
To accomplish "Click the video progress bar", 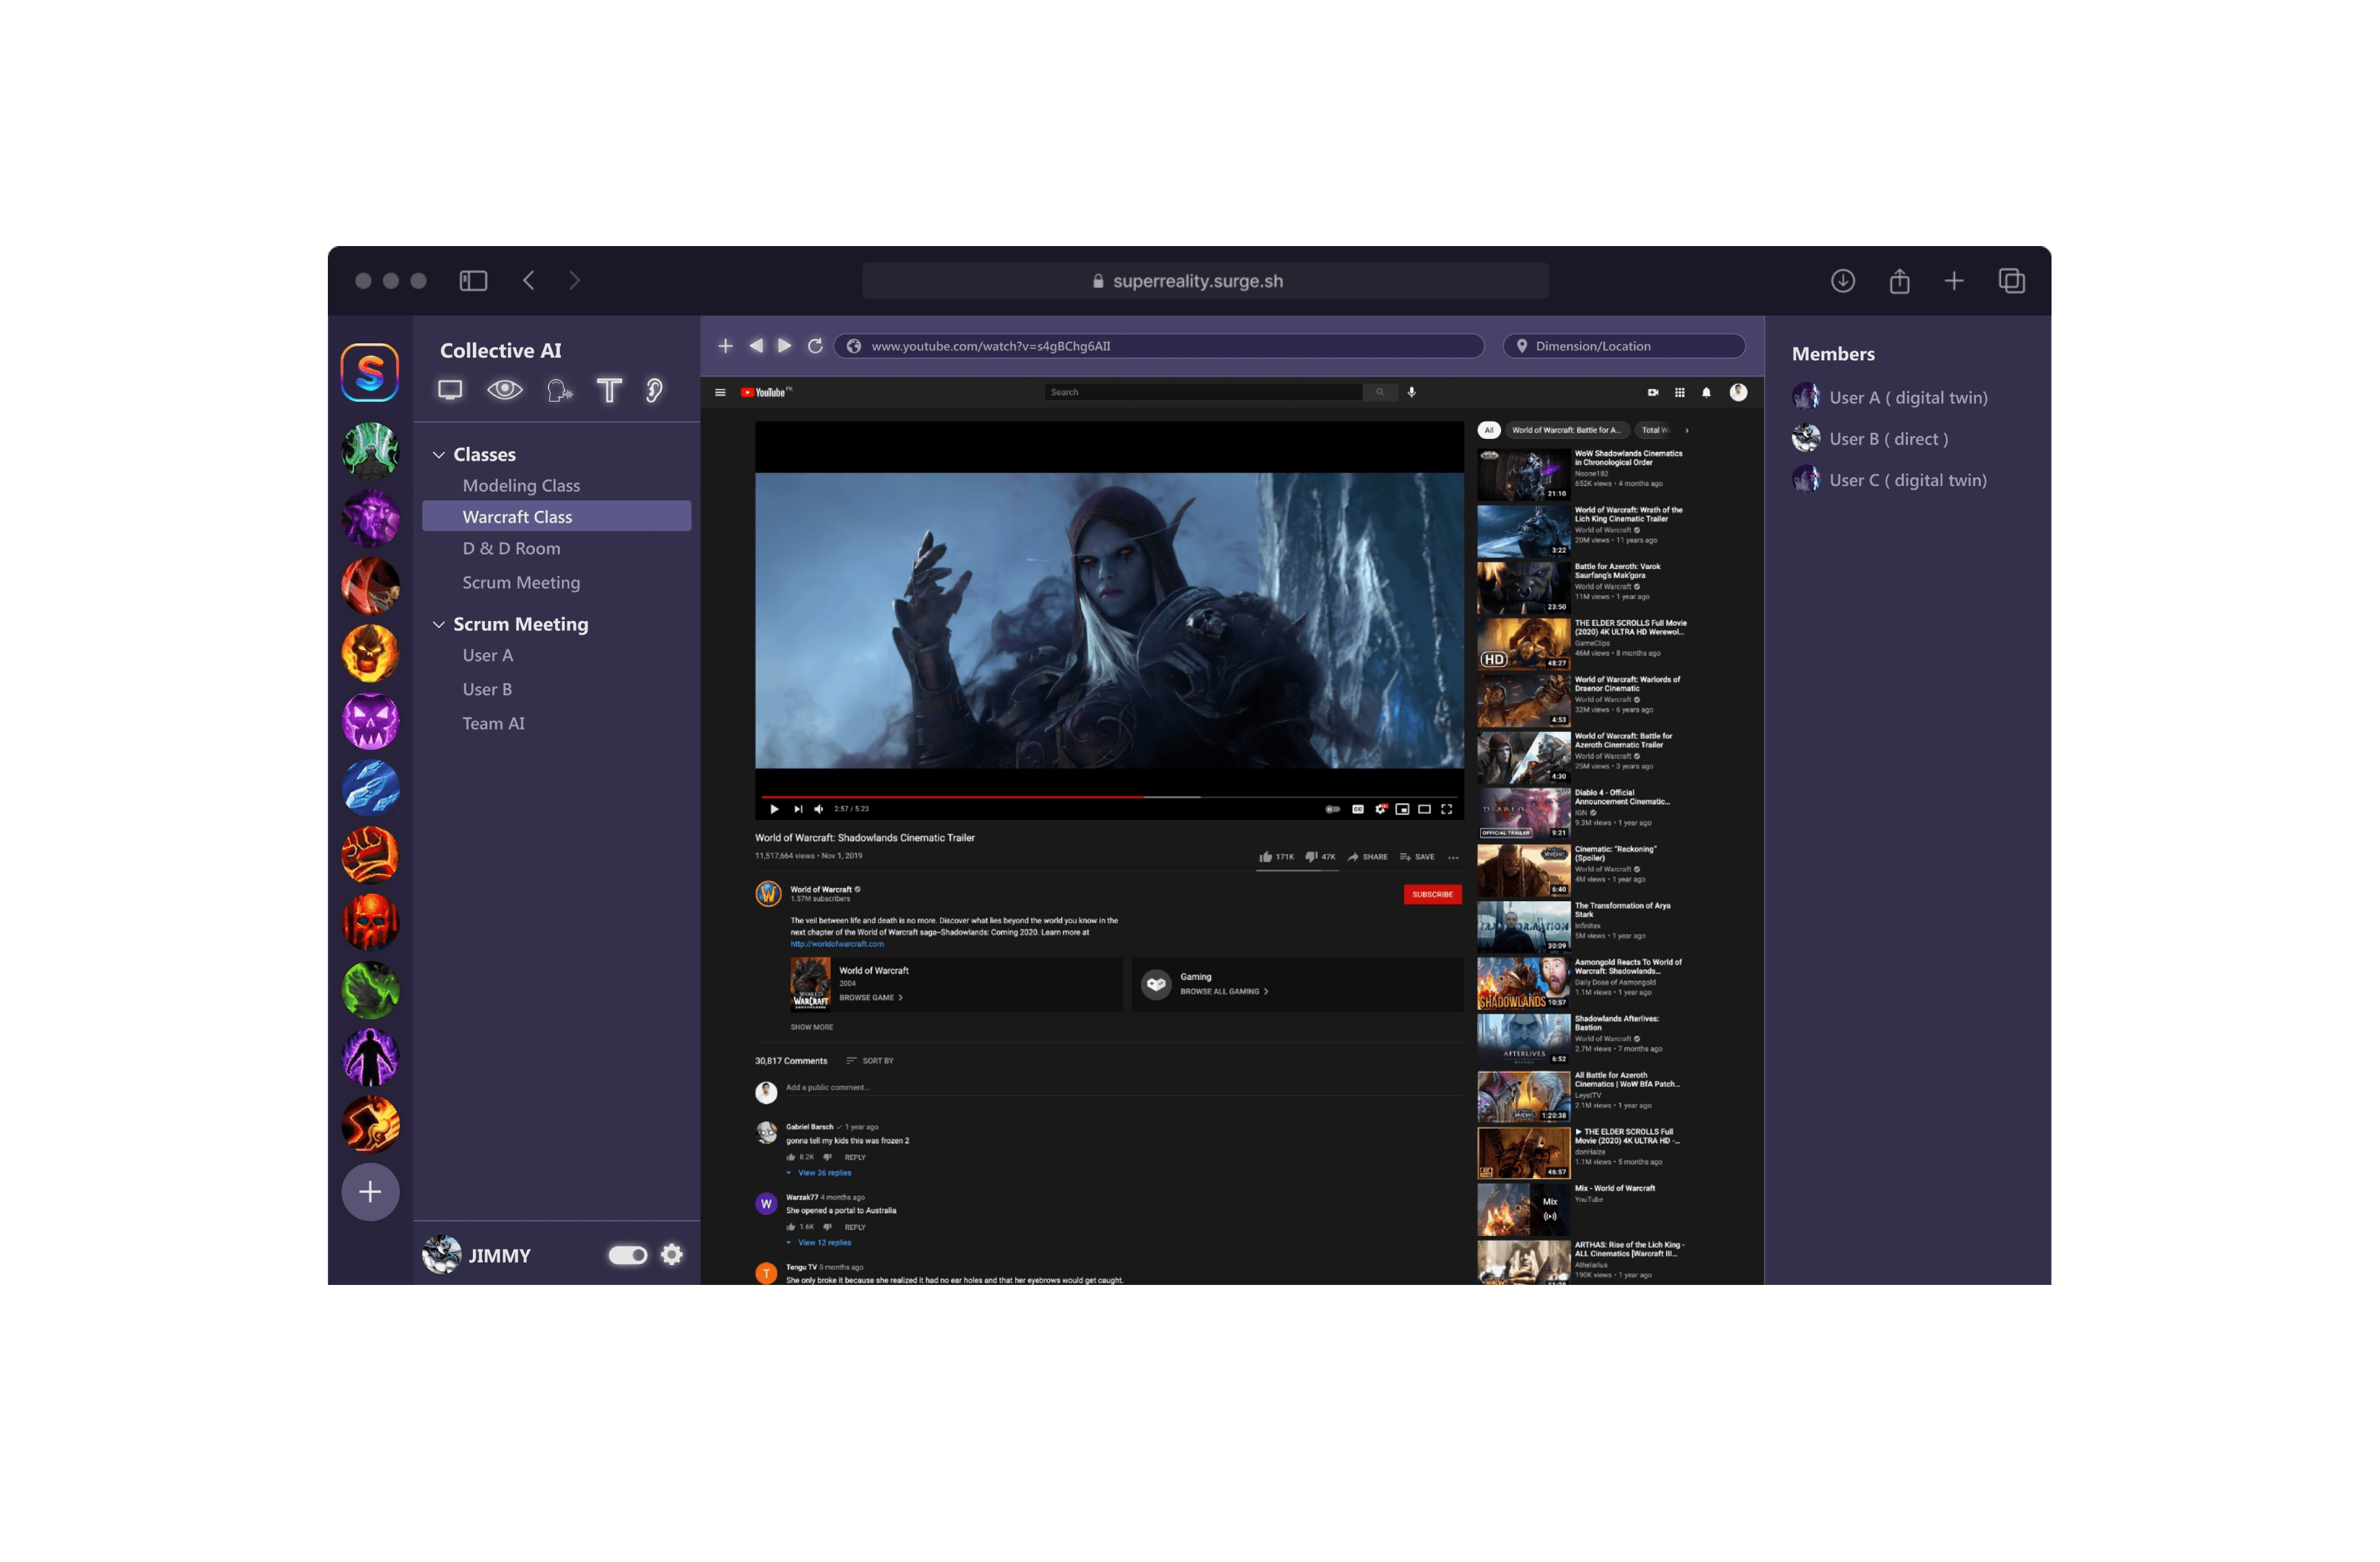I will (x=1109, y=798).
